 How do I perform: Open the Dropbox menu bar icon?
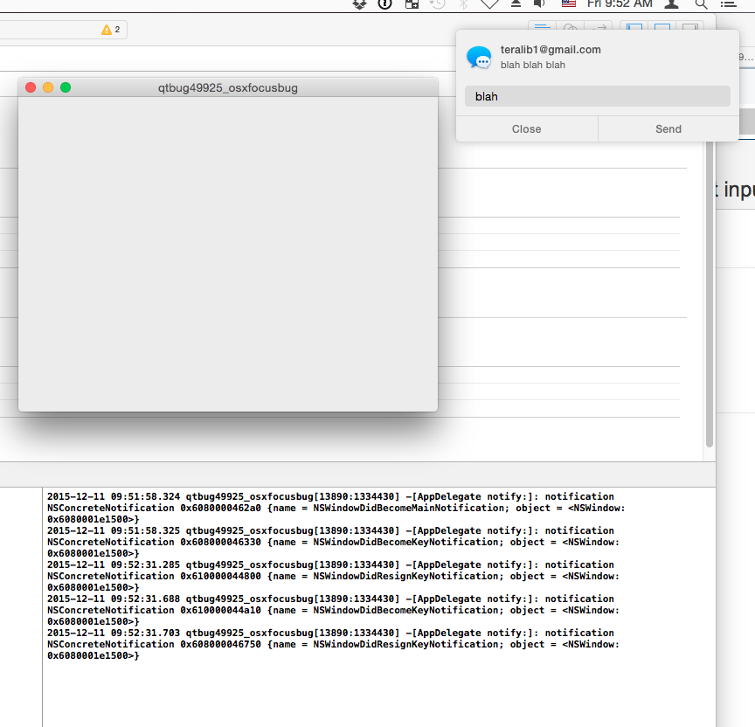[x=360, y=3]
